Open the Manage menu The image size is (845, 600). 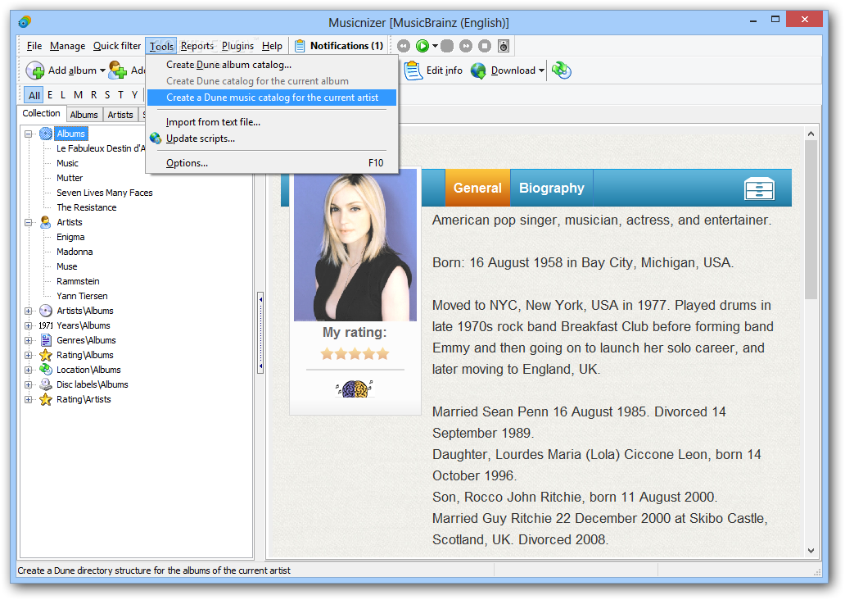click(x=67, y=46)
